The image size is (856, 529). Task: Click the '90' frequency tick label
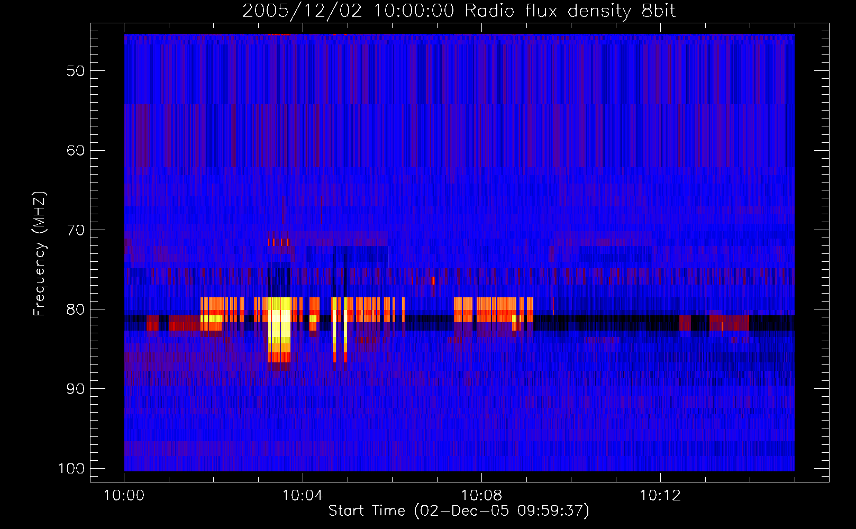click(x=76, y=389)
